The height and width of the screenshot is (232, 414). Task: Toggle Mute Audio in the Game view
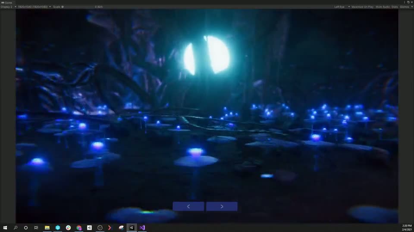[x=383, y=7]
